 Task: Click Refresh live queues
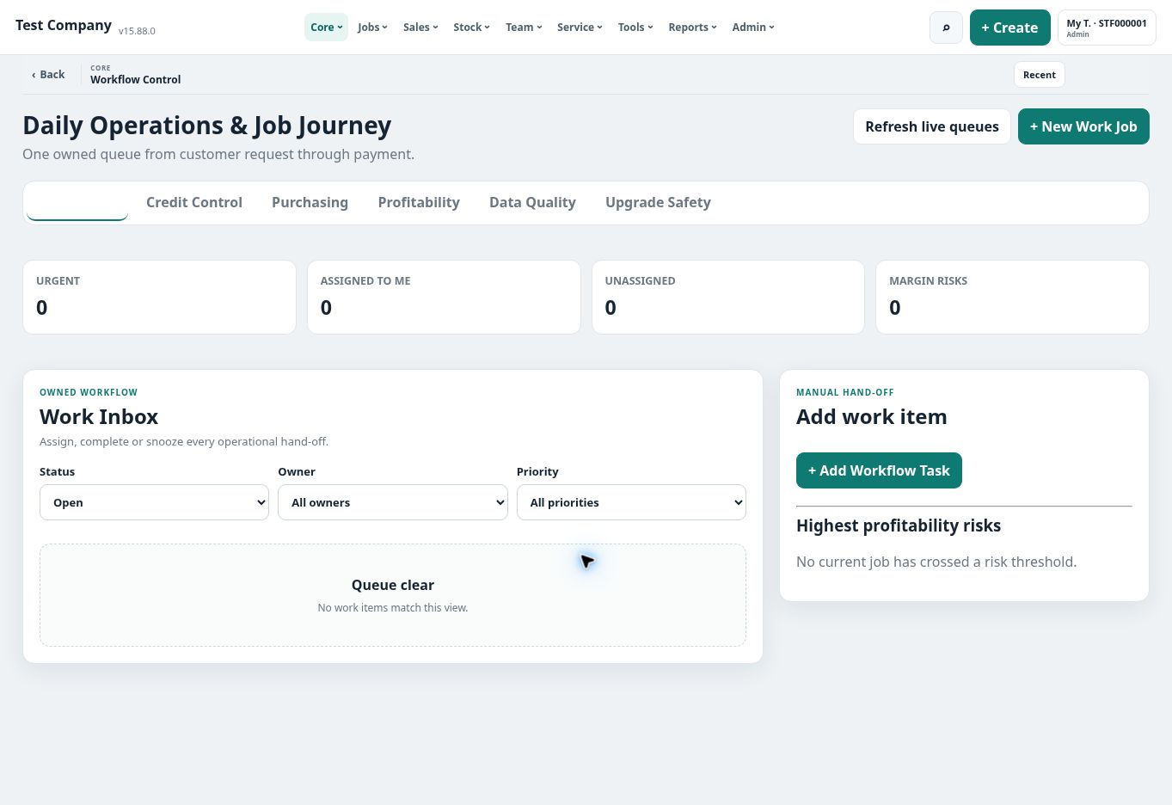click(931, 126)
